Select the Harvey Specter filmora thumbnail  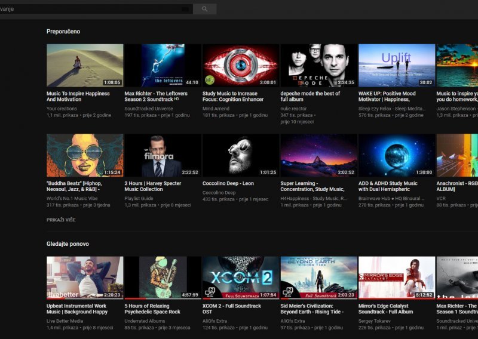click(x=163, y=155)
